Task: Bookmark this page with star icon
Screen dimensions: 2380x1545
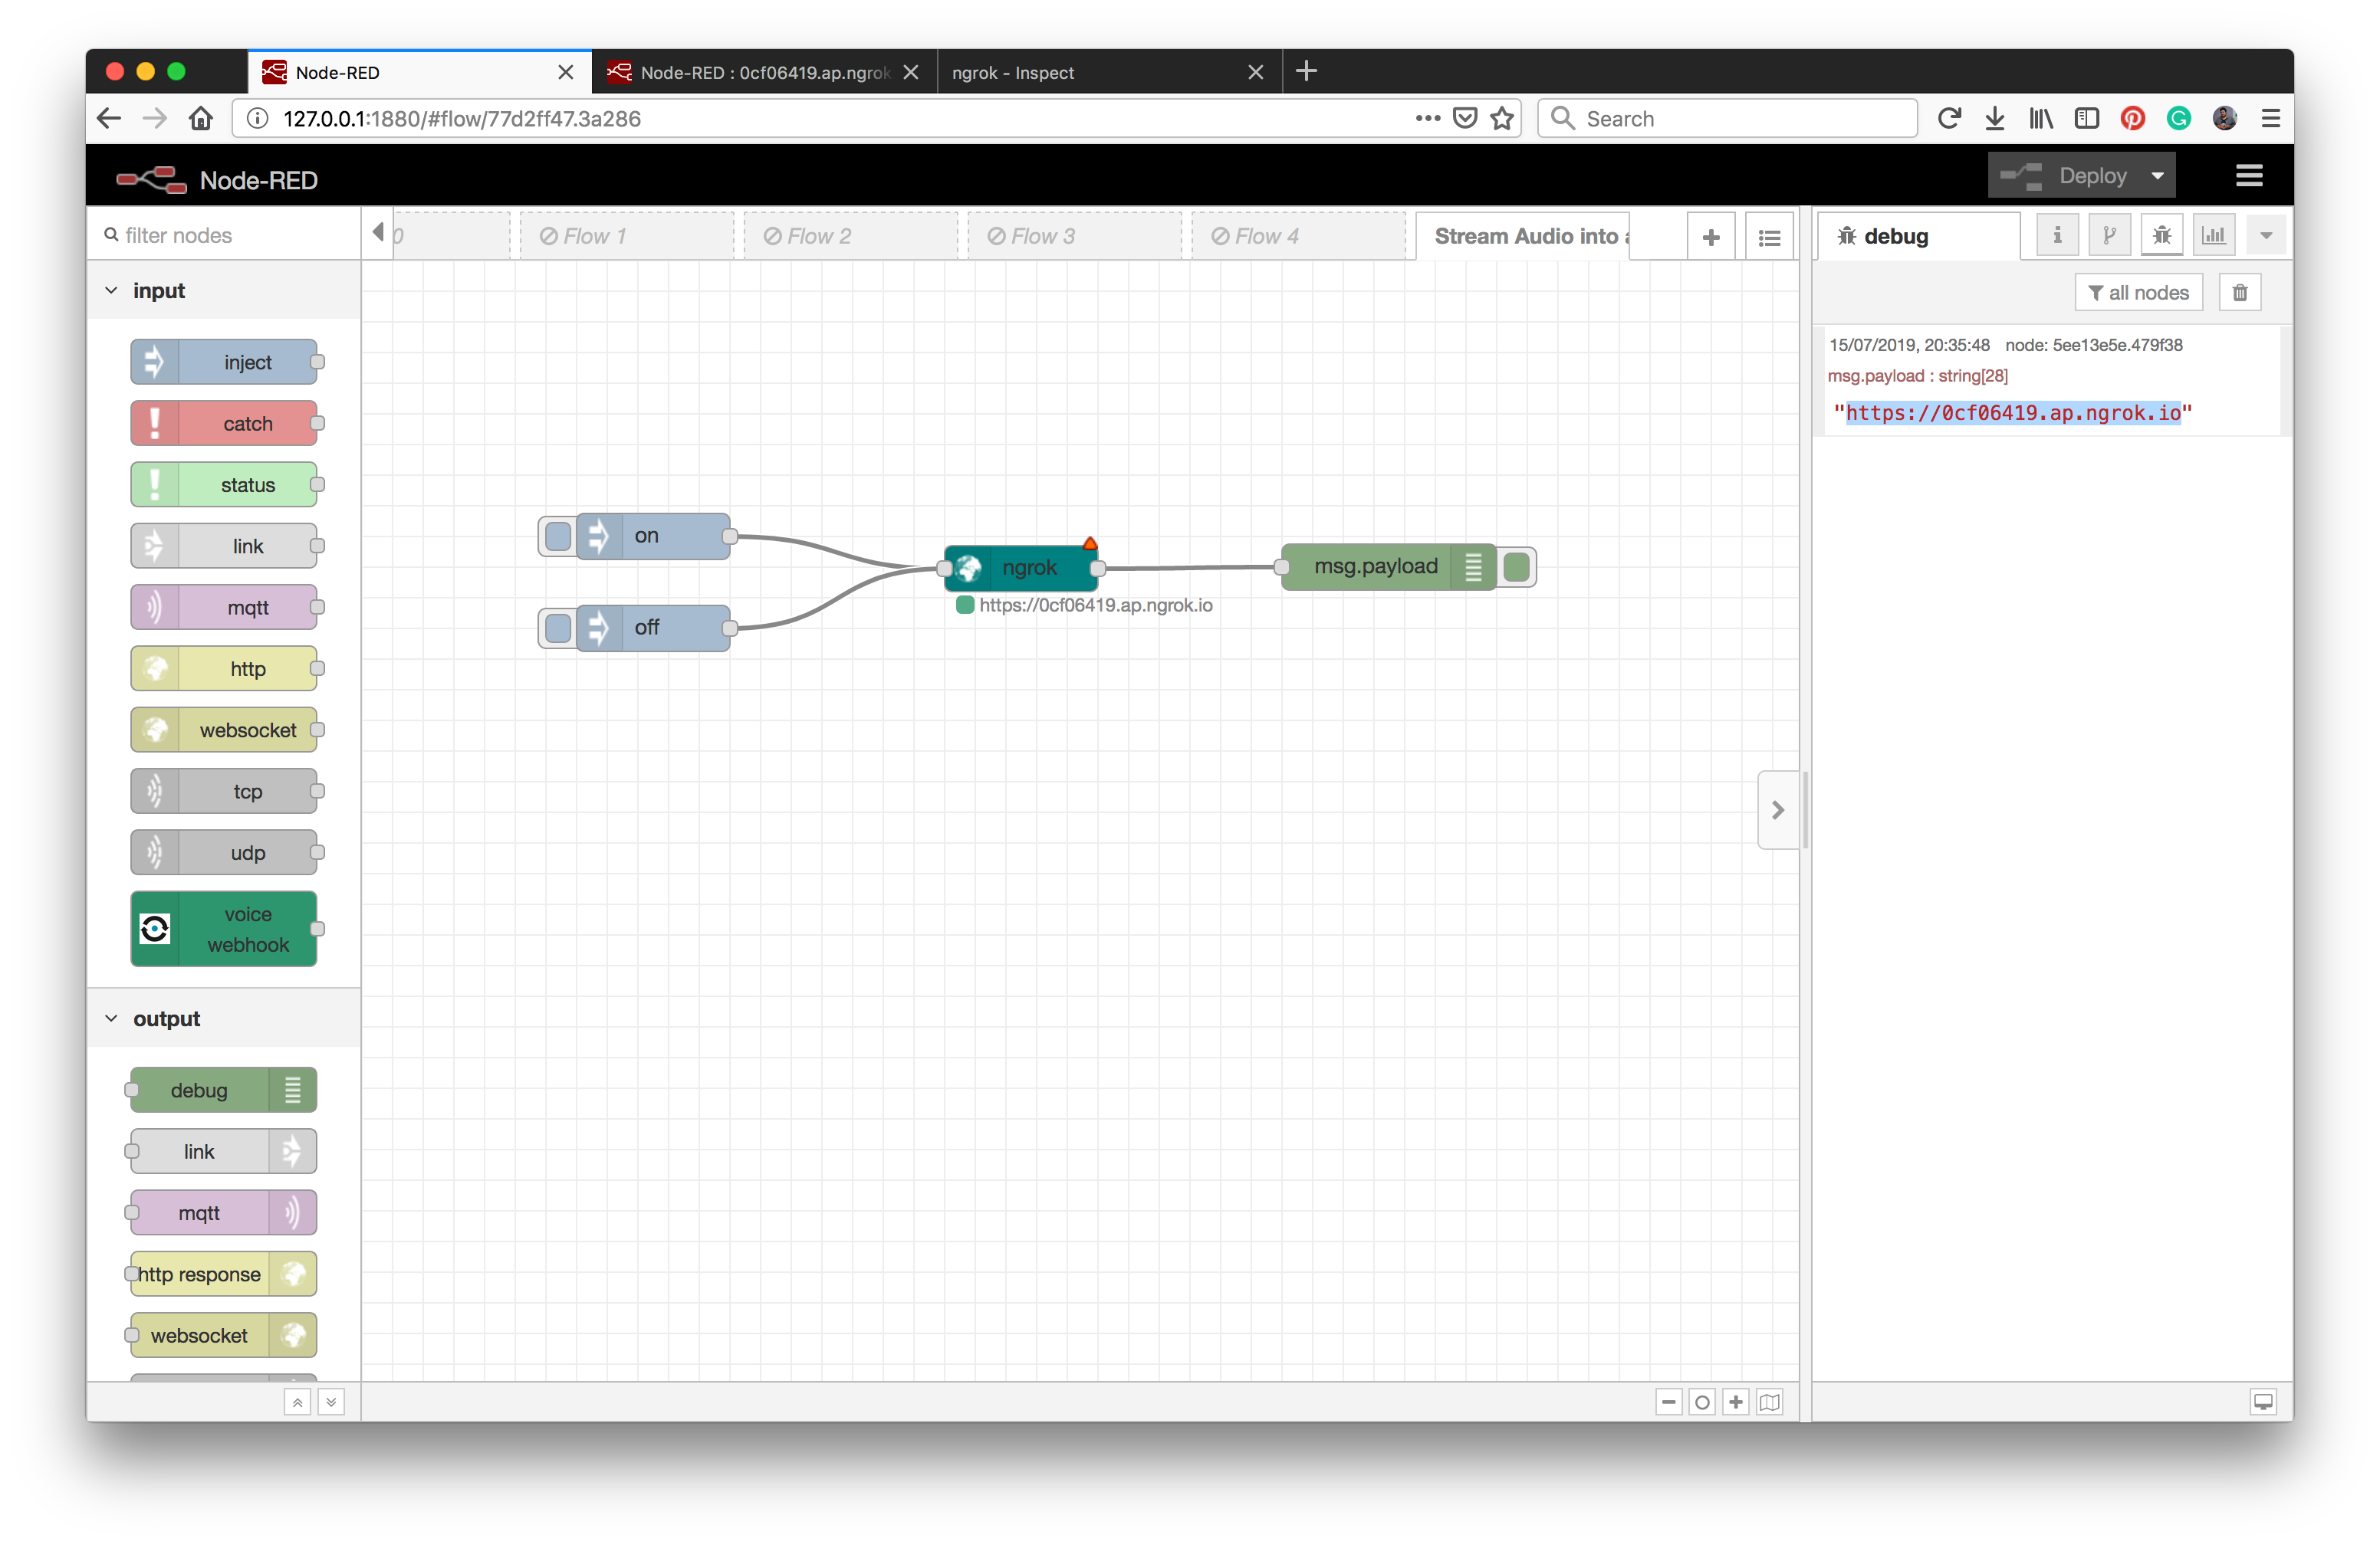Action: point(1501,119)
